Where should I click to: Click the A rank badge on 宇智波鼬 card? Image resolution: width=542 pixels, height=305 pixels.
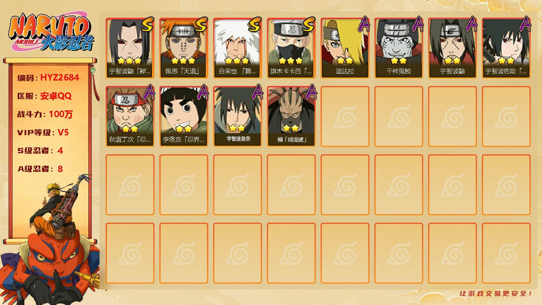471,24
